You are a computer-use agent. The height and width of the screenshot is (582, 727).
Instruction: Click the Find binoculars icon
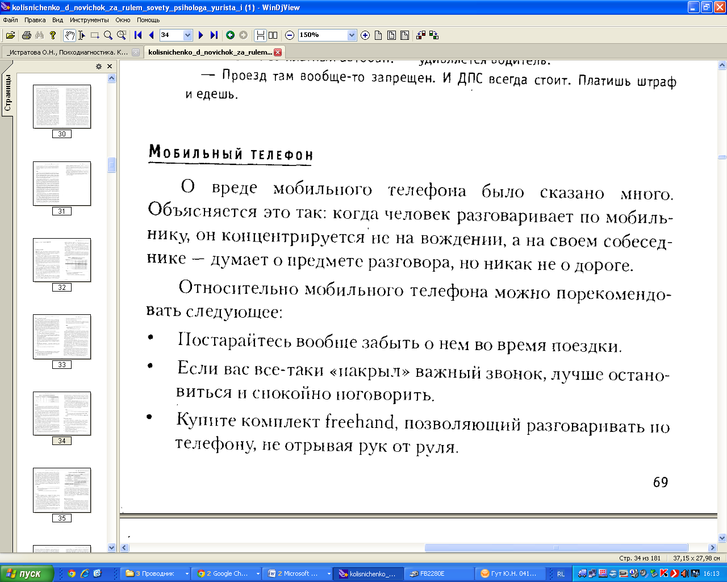coord(39,35)
